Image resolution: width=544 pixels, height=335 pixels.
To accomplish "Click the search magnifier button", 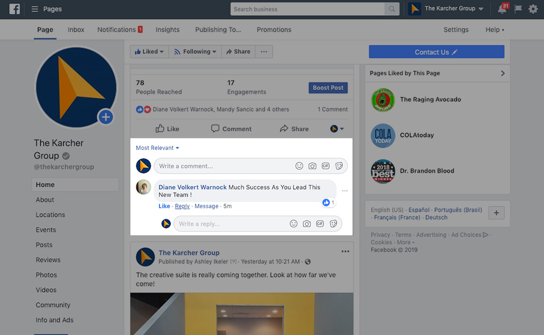I will pos(392,9).
